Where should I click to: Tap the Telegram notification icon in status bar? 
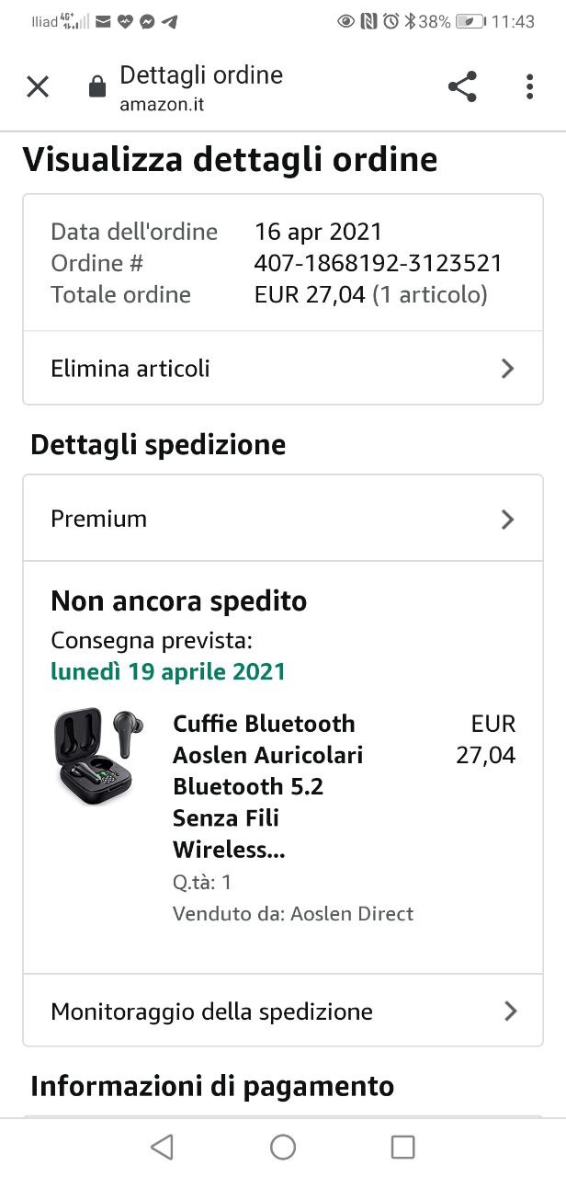pyautogui.click(x=169, y=21)
